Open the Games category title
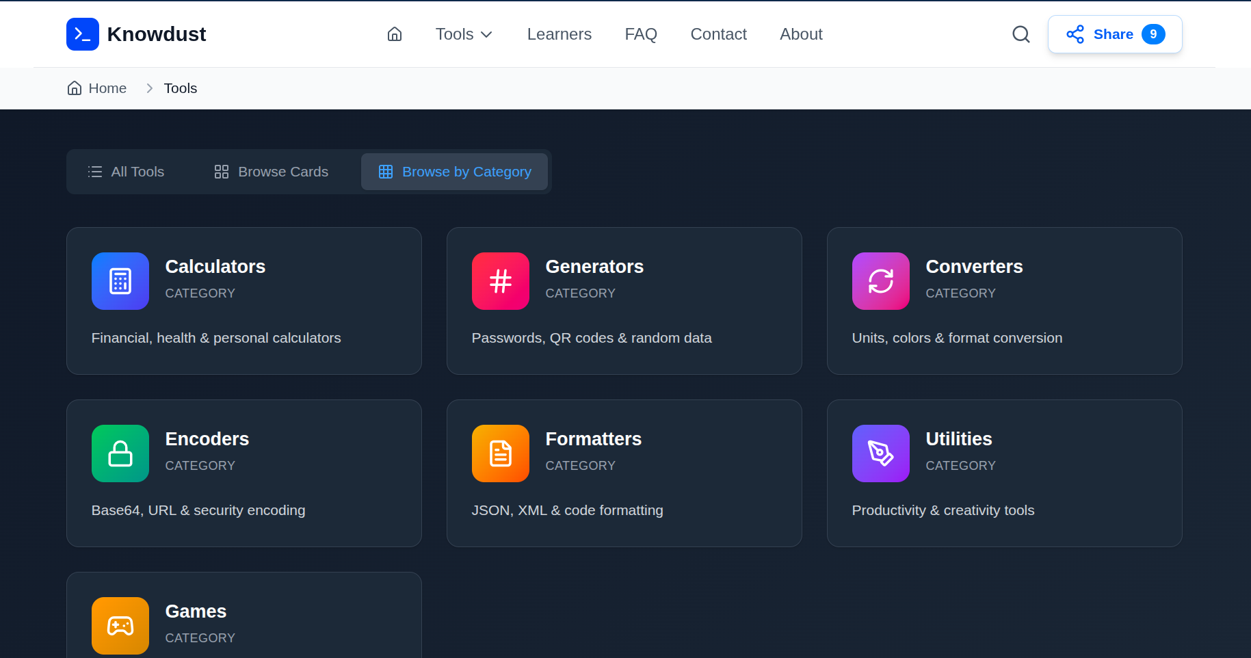1251x658 pixels. [x=196, y=611]
